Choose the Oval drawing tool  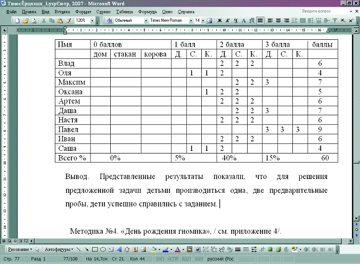coord(103,249)
